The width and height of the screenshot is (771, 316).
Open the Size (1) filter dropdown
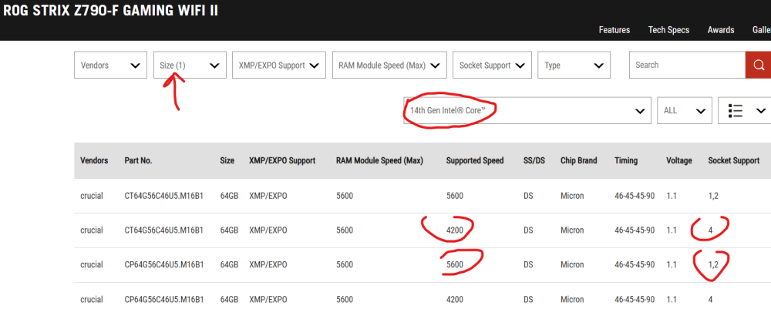point(190,65)
